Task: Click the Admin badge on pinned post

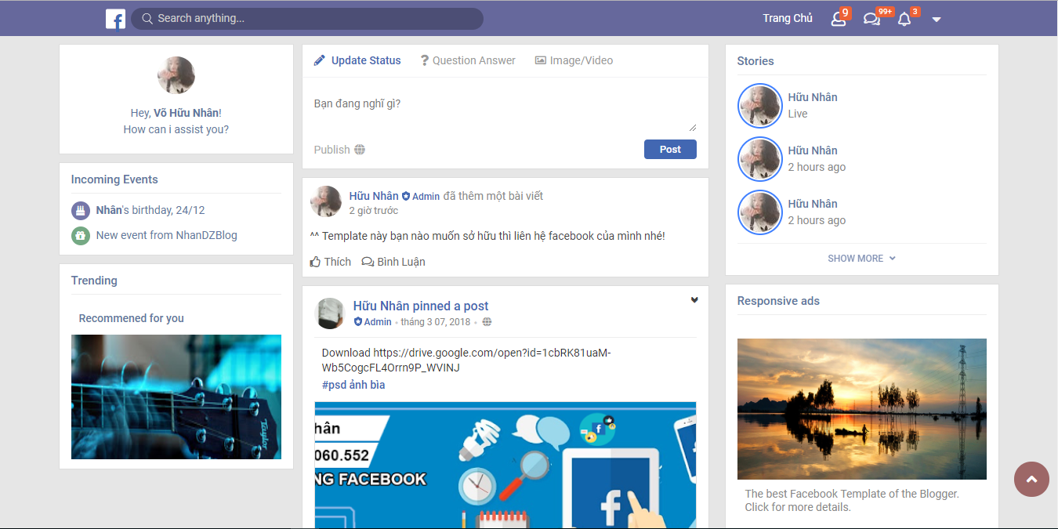Action: coord(373,322)
